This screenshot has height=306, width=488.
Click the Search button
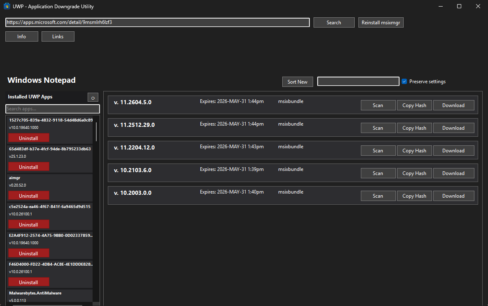click(334, 22)
